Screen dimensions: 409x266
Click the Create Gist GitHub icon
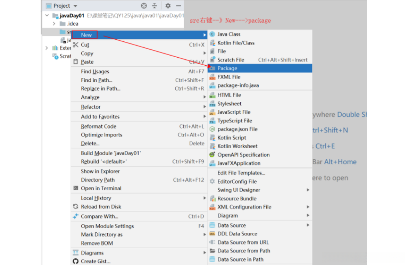coord(76,261)
